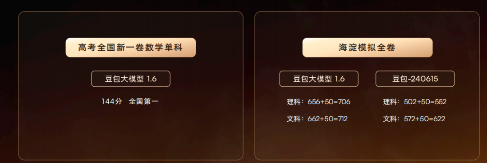This screenshot has width=487, height=163.
Task: Click the 706 total in the 理科 line
Action: coord(345,102)
